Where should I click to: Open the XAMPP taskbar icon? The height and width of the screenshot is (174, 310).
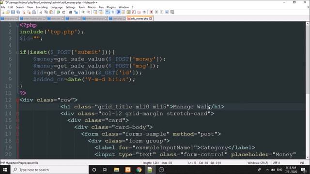point(128,170)
